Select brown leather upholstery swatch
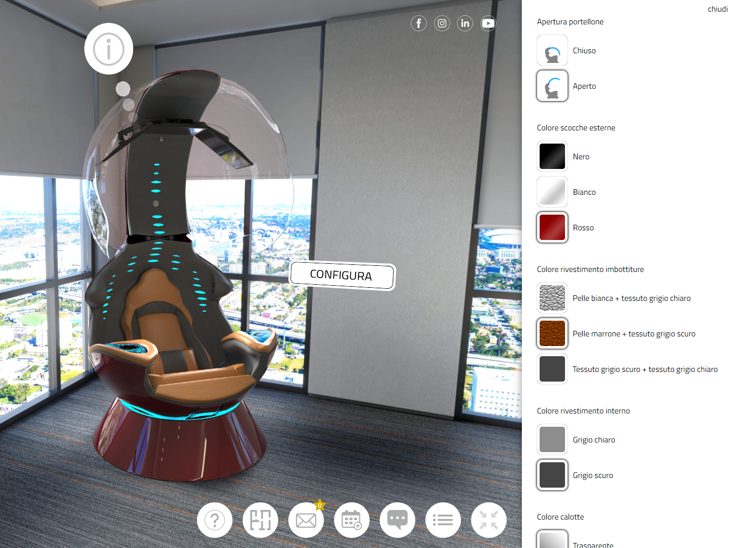 coord(552,333)
